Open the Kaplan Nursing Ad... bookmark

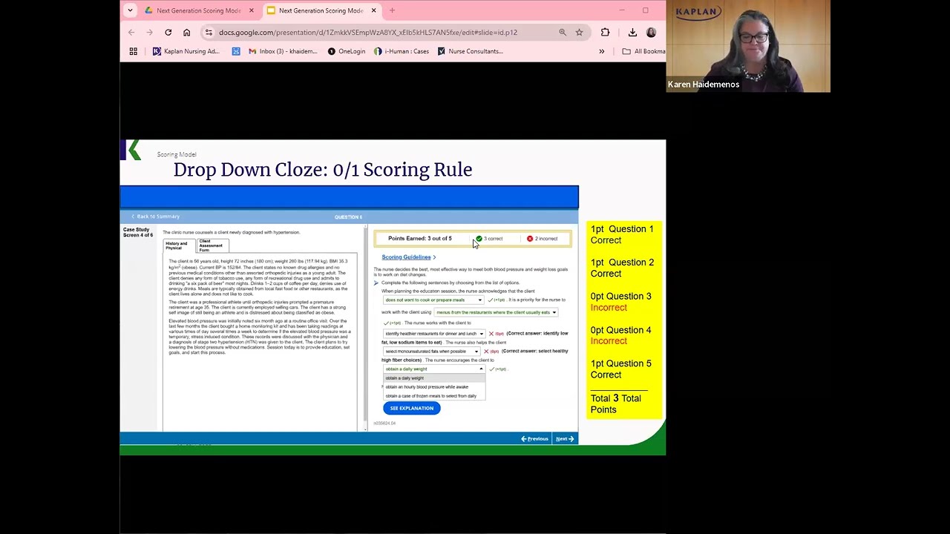[x=186, y=51]
